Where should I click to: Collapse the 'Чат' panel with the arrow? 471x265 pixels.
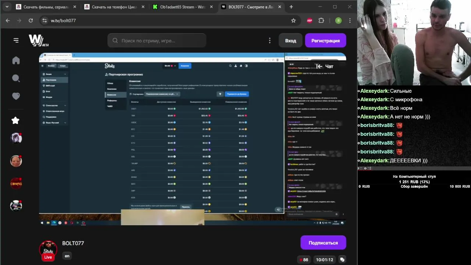pos(319,66)
